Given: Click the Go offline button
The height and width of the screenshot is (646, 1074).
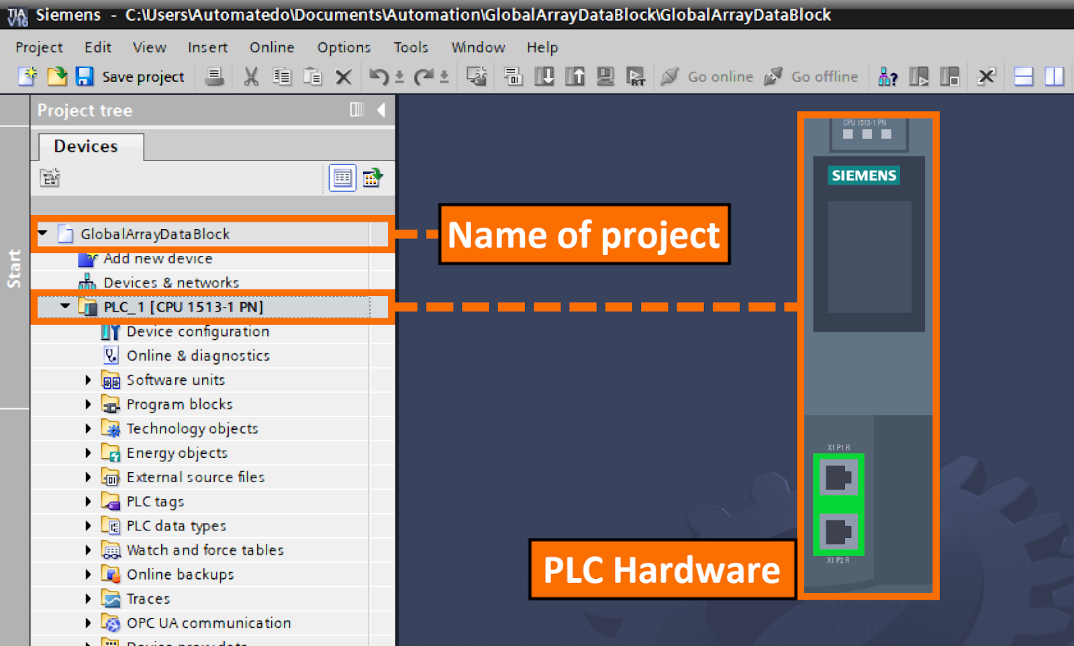Looking at the screenshot, I should coord(811,77).
